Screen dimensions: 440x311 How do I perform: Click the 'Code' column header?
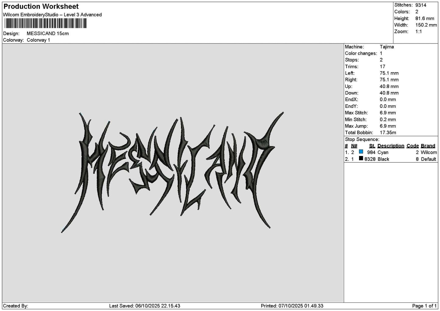click(413, 146)
